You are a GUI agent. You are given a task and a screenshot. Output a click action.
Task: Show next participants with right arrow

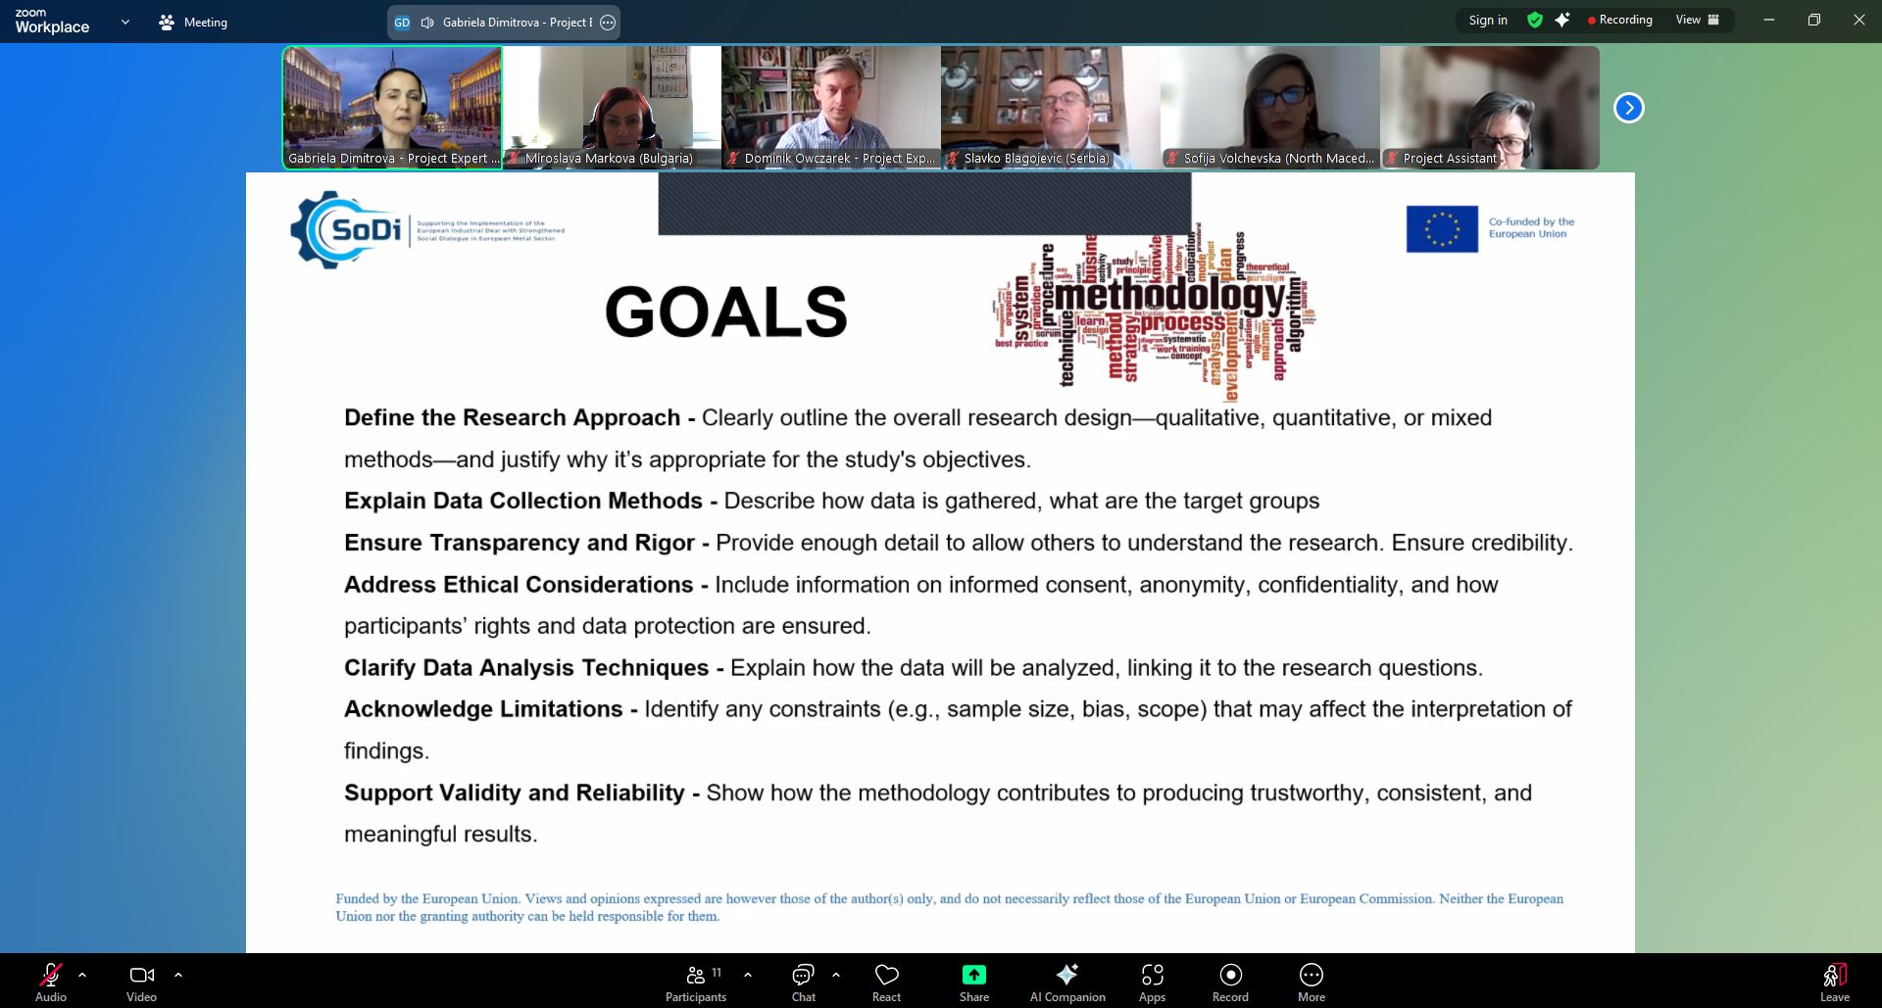(x=1629, y=108)
